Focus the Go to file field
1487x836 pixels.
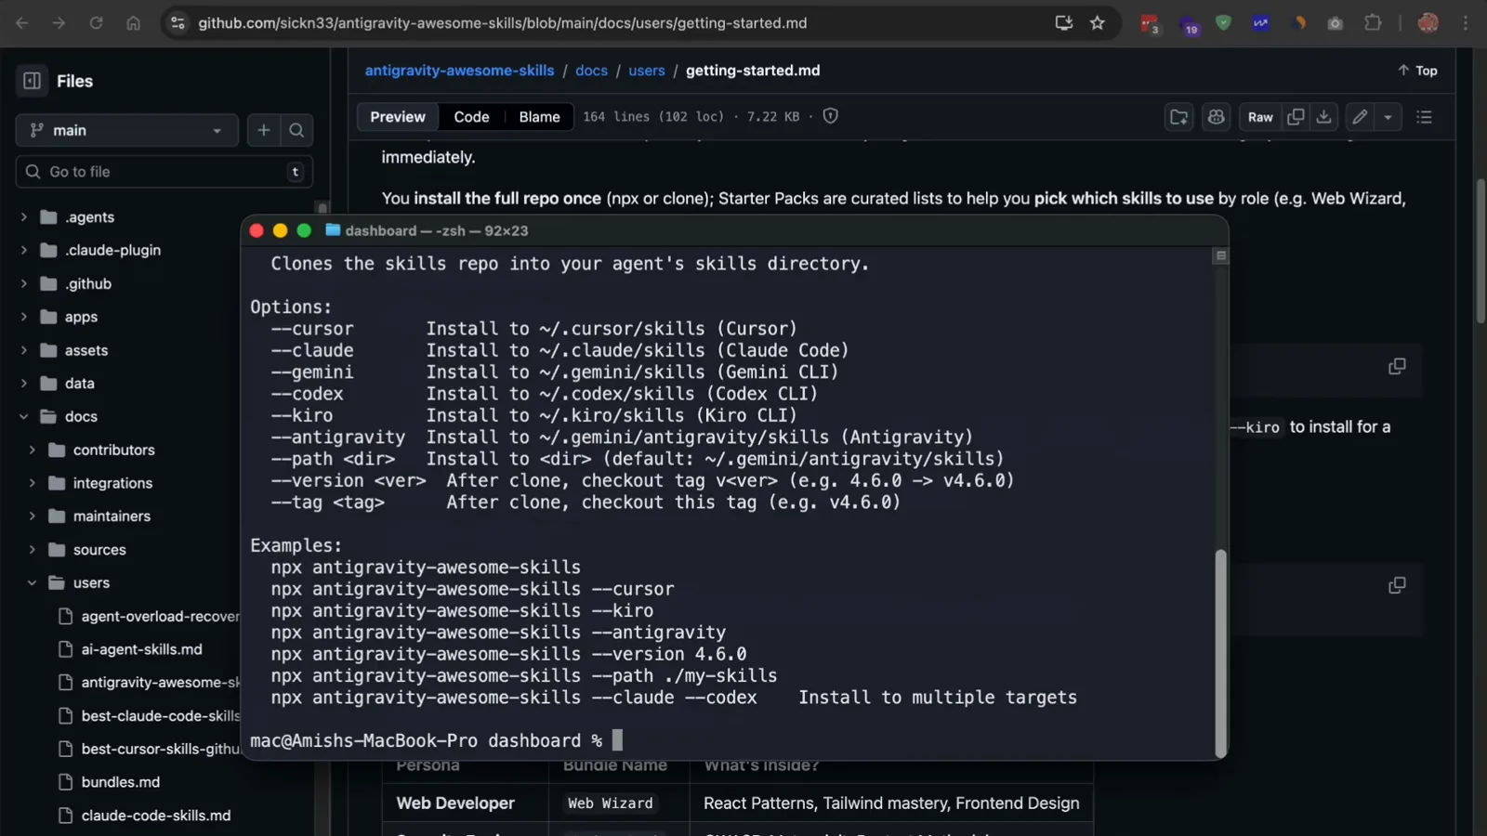pos(164,172)
